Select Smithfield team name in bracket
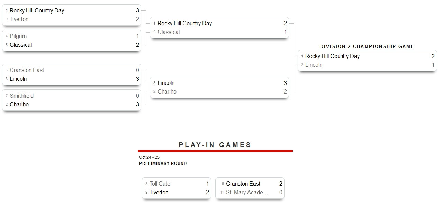Viewport: 441px width, 204px height. (21, 96)
